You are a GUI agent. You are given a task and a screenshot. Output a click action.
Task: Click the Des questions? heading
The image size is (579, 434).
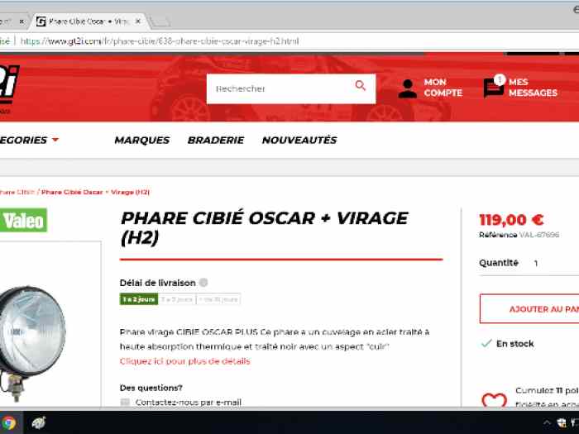point(151,388)
